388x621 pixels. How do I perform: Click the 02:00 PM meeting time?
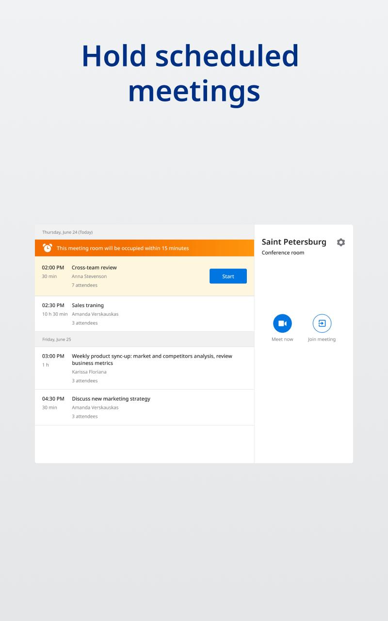[x=53, y=267]
